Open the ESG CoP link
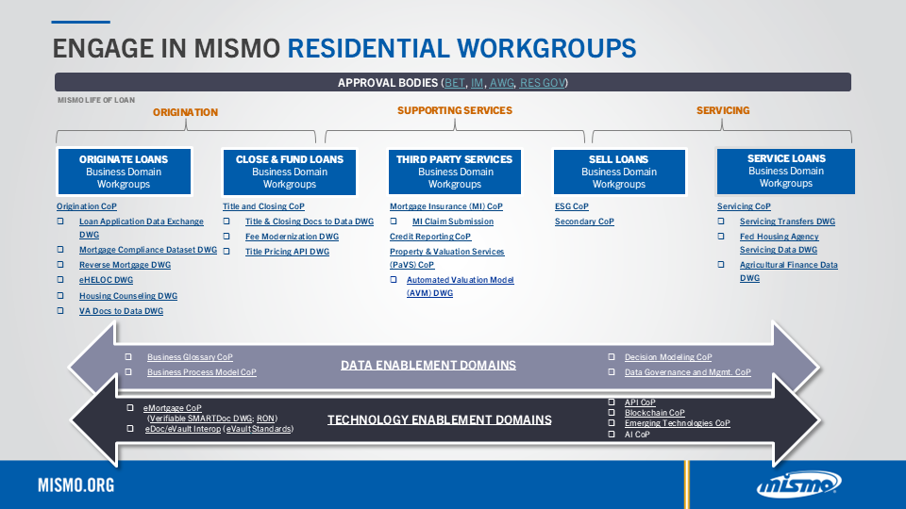The image size is (906, 509). pyautogui.click(x=572, y=206)
